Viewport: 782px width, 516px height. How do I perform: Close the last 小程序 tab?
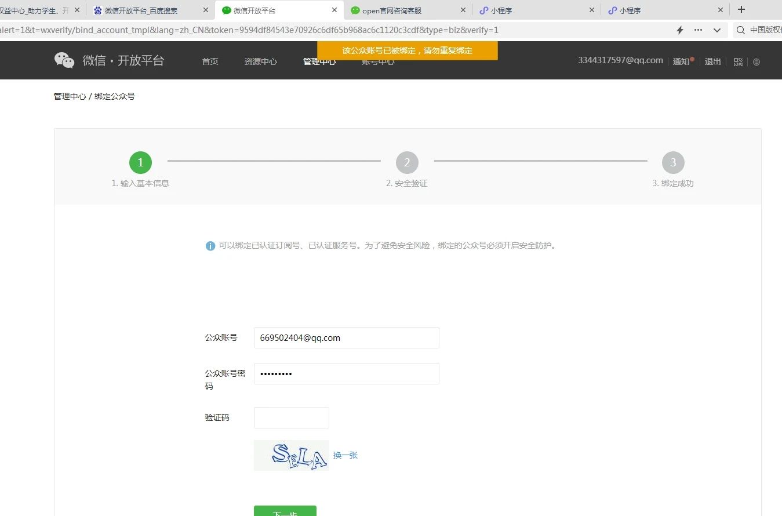click(721, 10)
